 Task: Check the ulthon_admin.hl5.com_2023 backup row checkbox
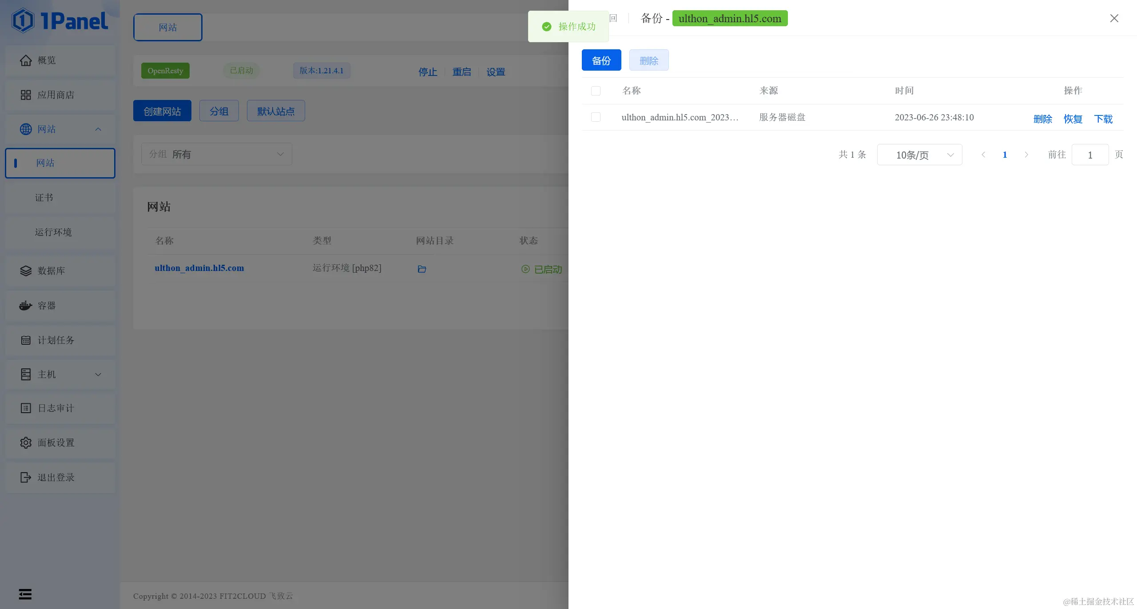(x=596, y=117)
